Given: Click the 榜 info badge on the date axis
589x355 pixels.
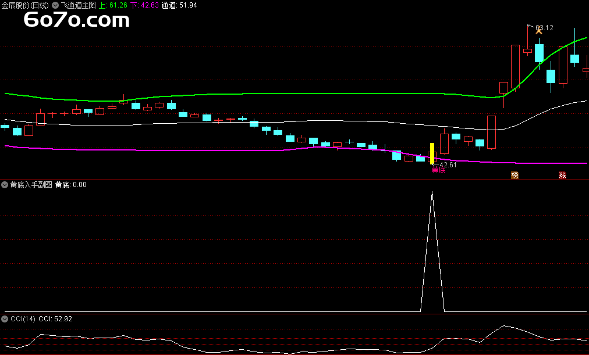Looking at the screenshot, I should click(x=515, y=175).
